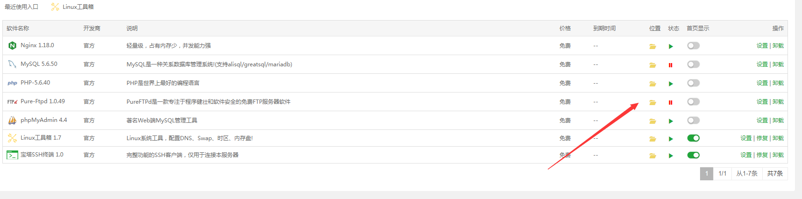This screenshot has height=199, width=802.
Task: Click PHP-5.6.40 green running status icon
Action: [671, 84]
